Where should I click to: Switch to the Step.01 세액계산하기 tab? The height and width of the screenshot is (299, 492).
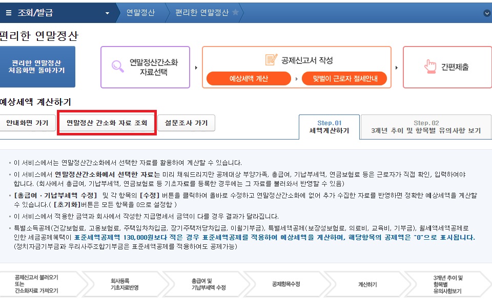click(329, 126)
